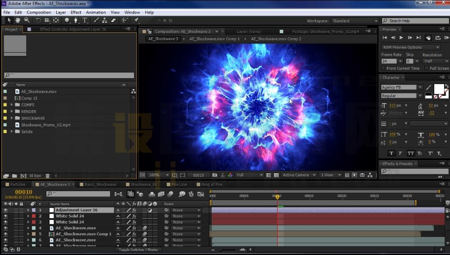Switch to the Particles timeline tab
This screenshot has height=255, width=450.
18,184
